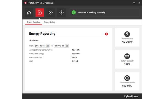Click the 100% battery capacity value
Viewport: 165px width, 99px height.
point(127,64)
